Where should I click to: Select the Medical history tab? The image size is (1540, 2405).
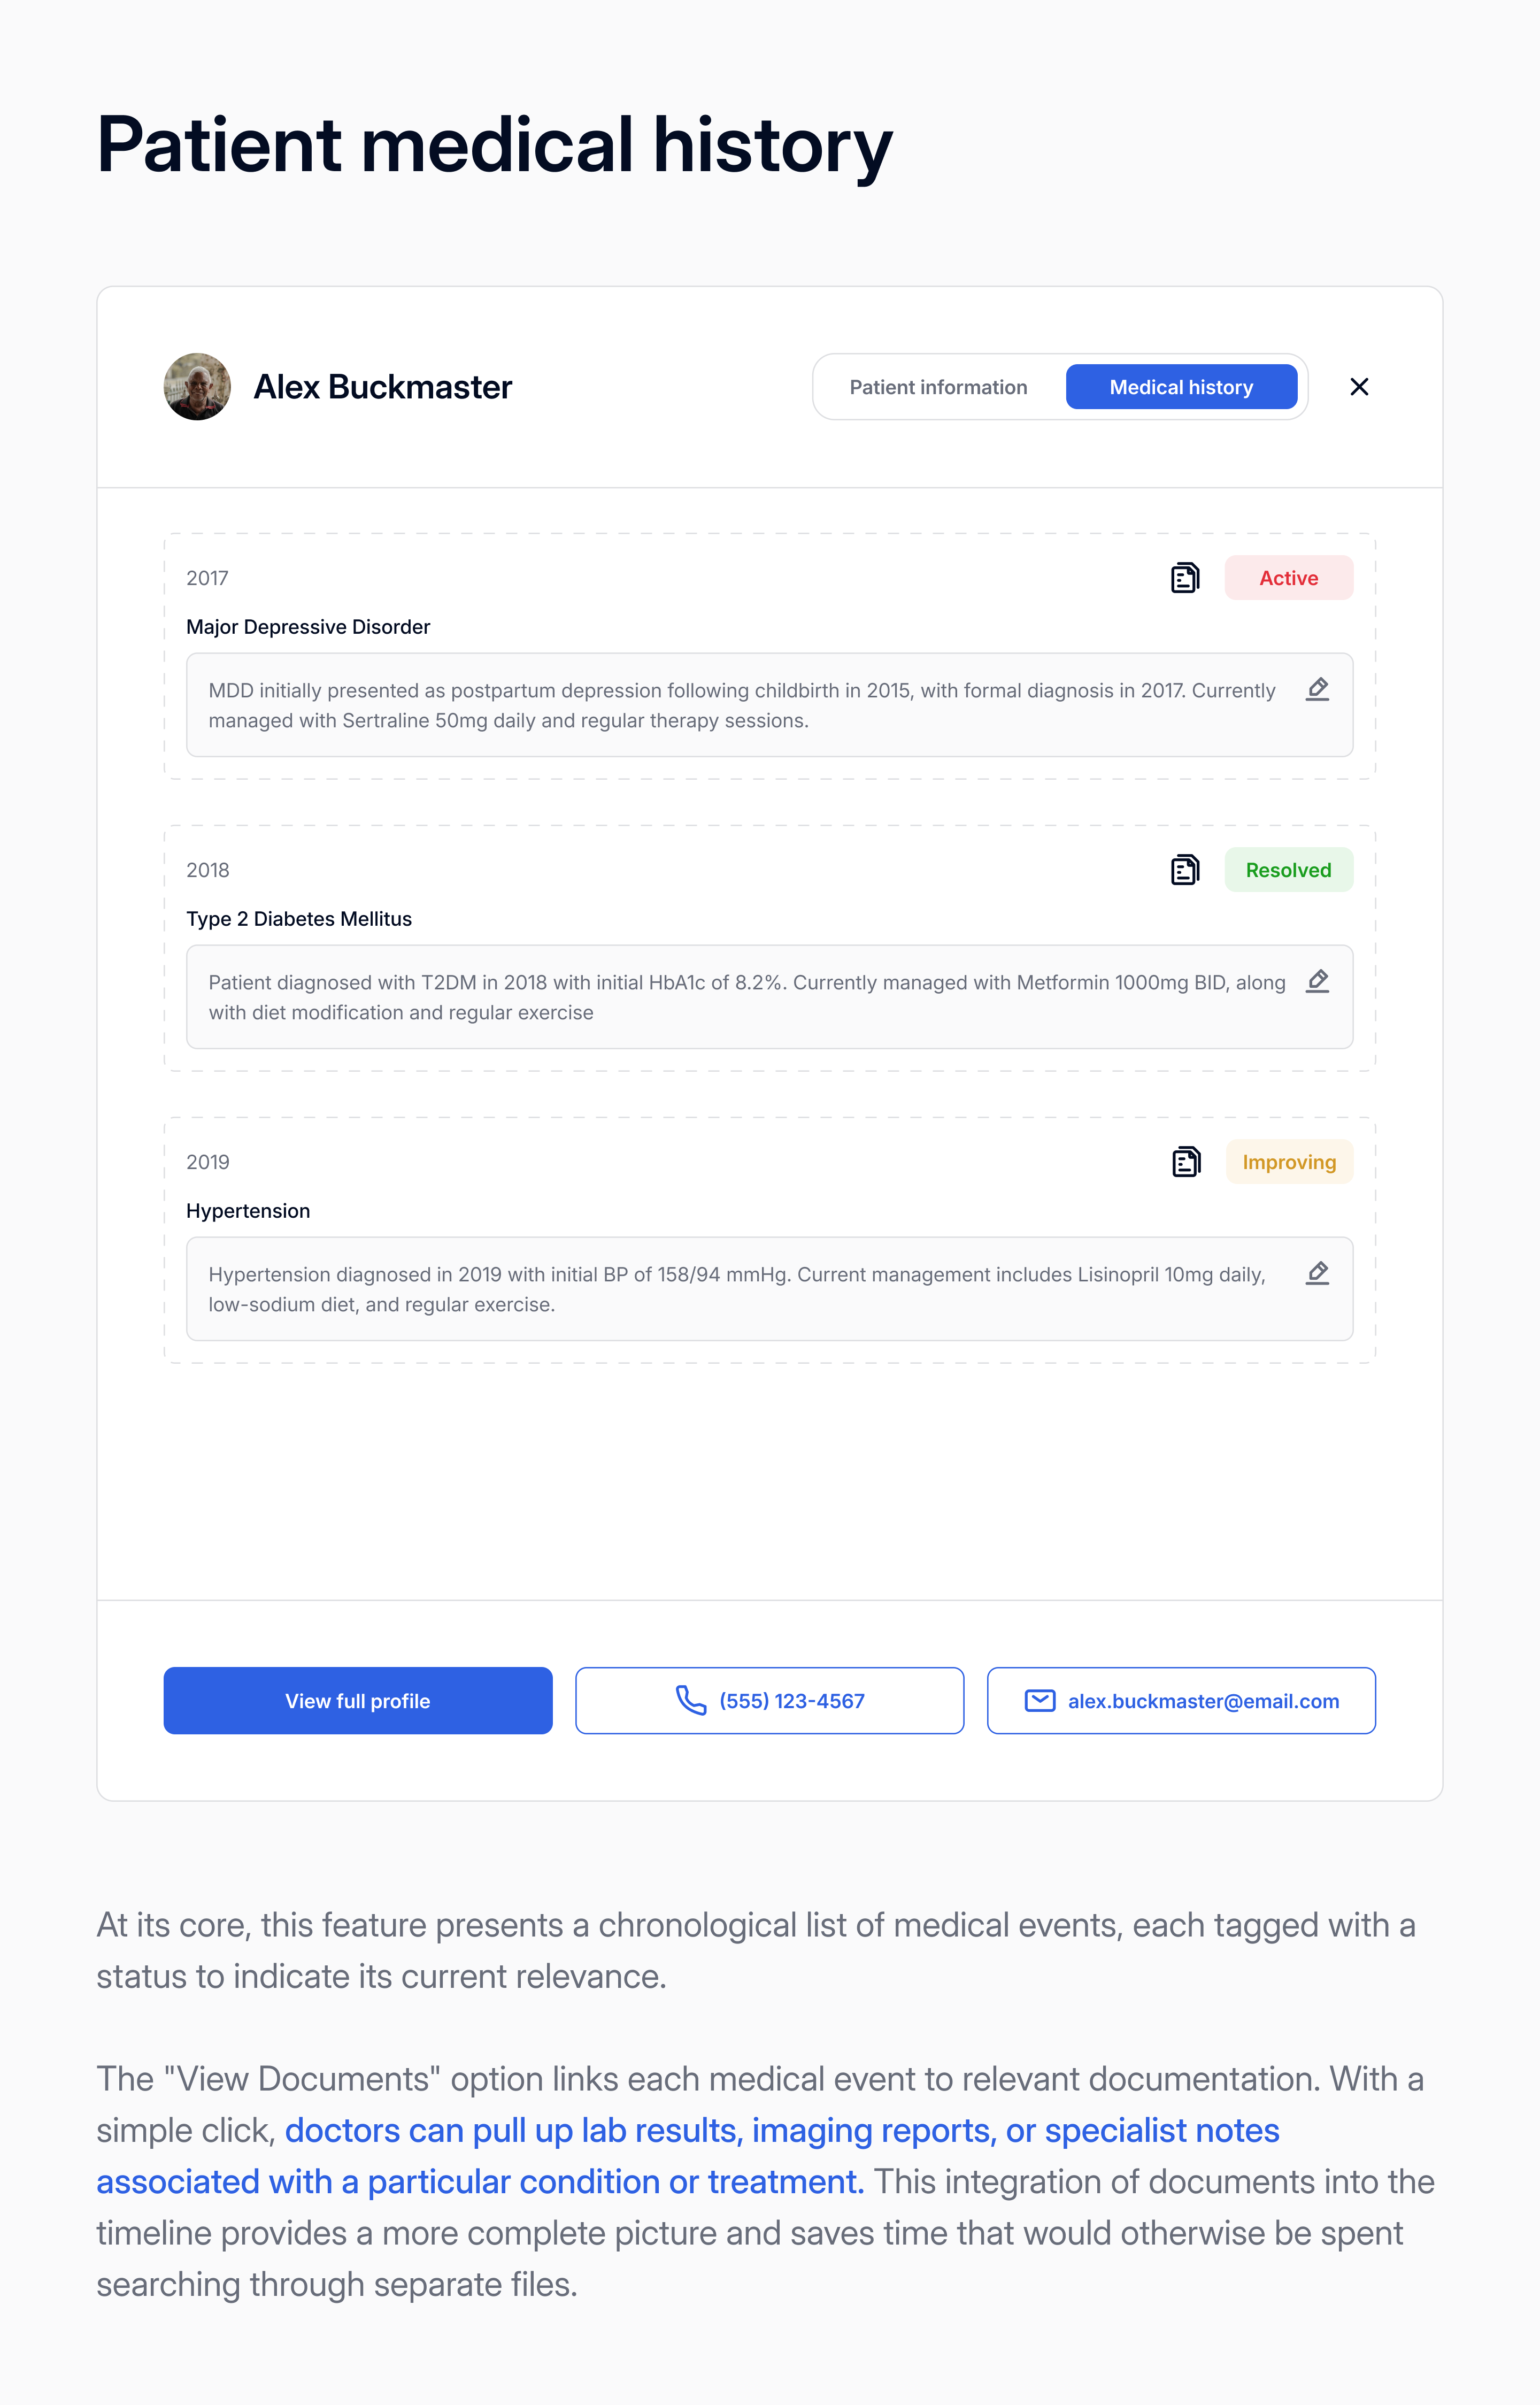click(1181, 387)
